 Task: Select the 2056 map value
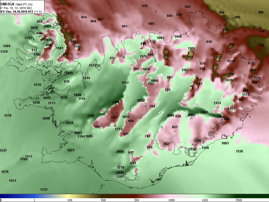120,151
